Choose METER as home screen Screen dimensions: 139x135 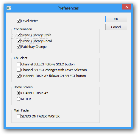coord(18,99)
